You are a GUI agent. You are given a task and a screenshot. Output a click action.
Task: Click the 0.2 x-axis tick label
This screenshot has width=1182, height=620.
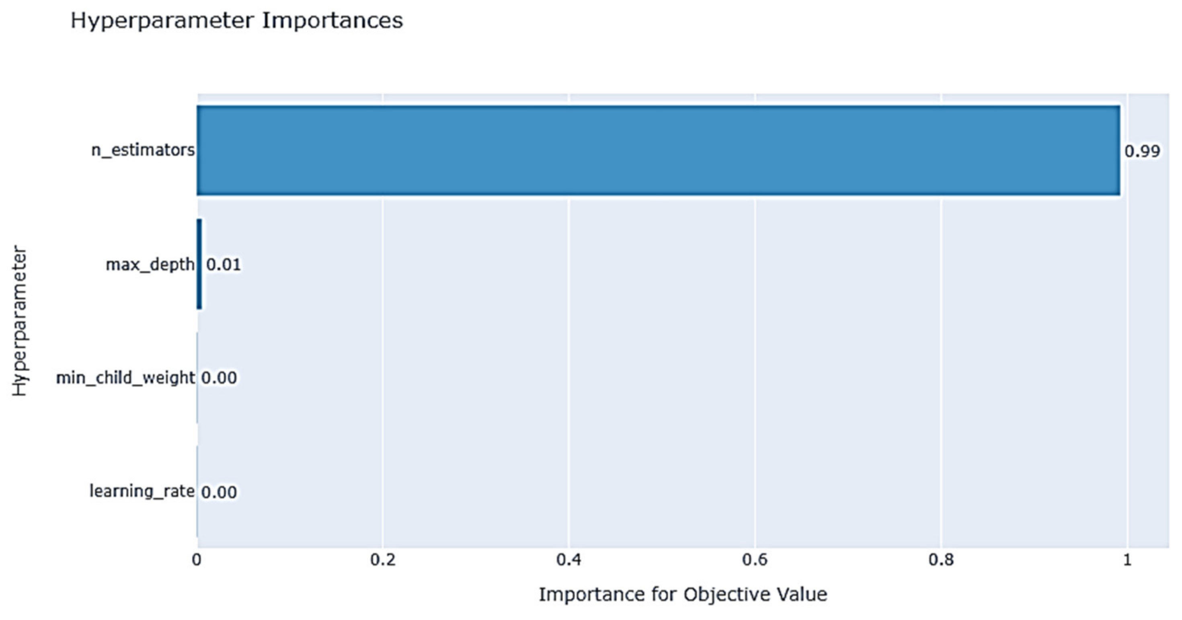click(x=383, y=560)
